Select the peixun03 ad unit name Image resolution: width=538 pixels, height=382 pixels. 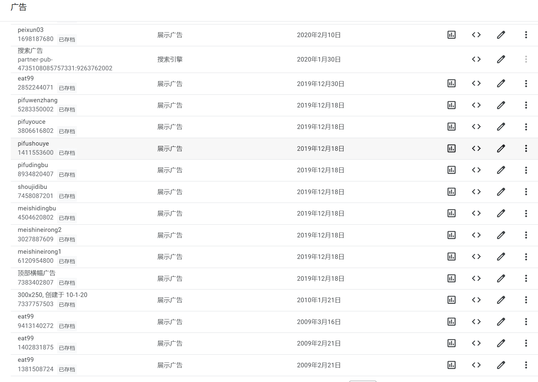tap(30, 30)
